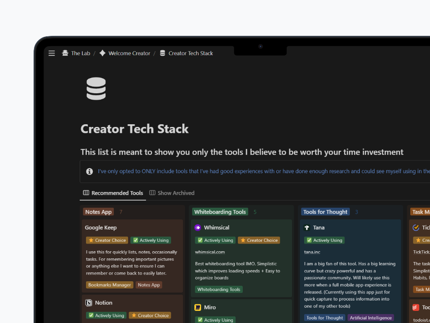Click the checkmark on Tana's Actively Using tag

[310, 240]
